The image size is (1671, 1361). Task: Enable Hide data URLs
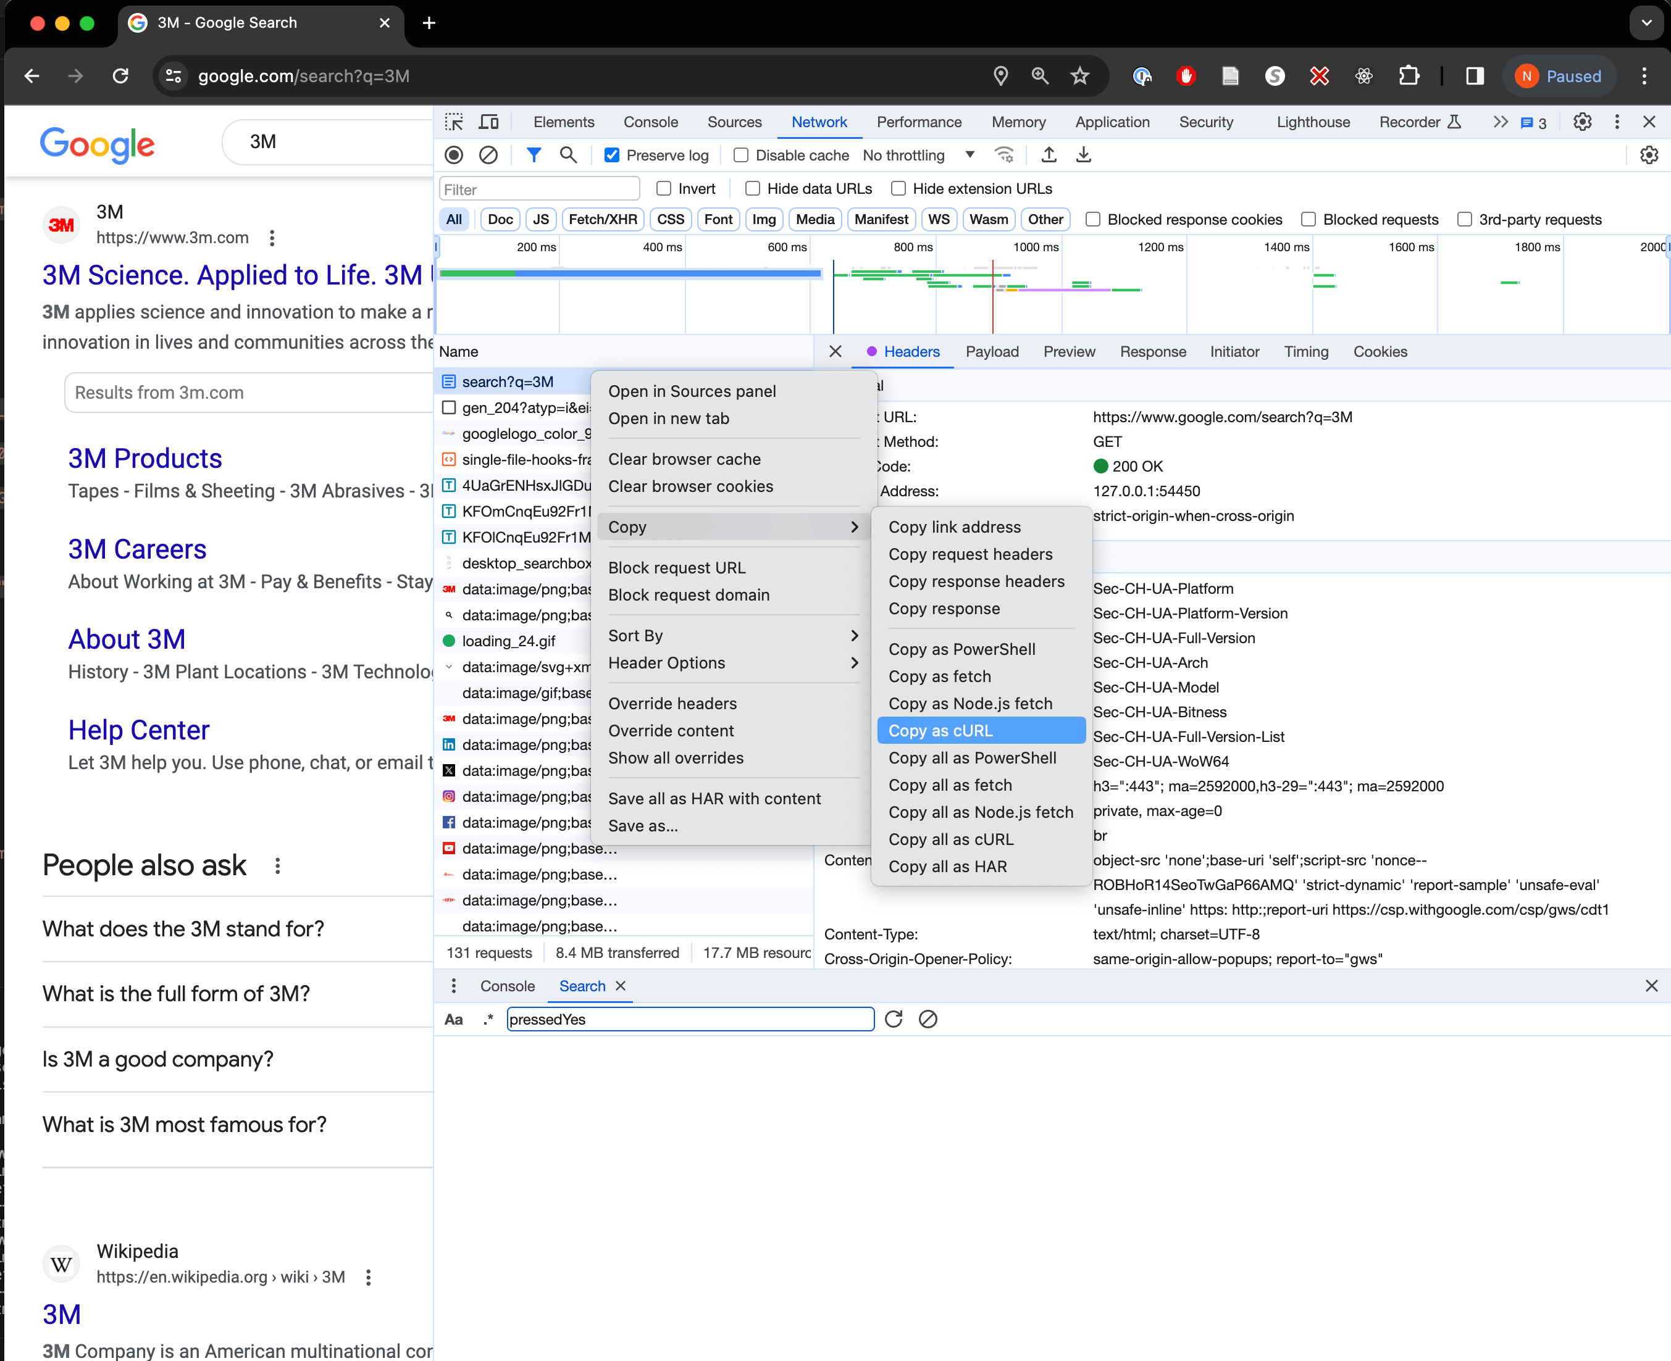point(753,188)
